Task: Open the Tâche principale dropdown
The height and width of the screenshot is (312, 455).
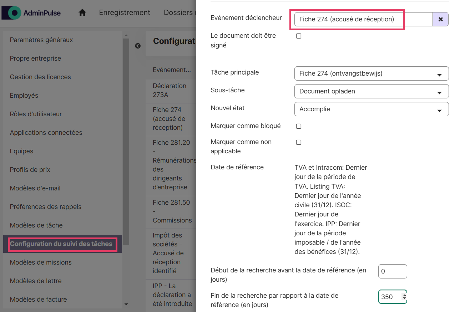Action: point(371,73)
